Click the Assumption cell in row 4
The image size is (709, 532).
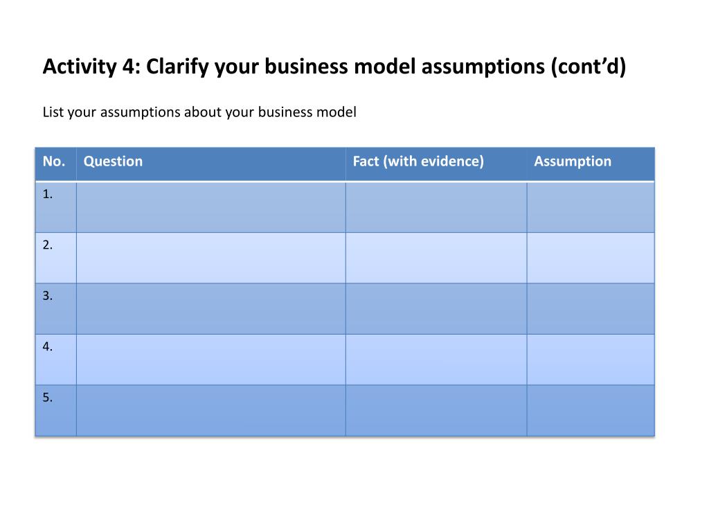click(591, 360)
